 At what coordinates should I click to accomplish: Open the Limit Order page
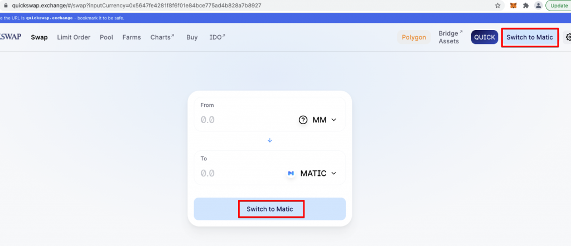tap(74, 37)
